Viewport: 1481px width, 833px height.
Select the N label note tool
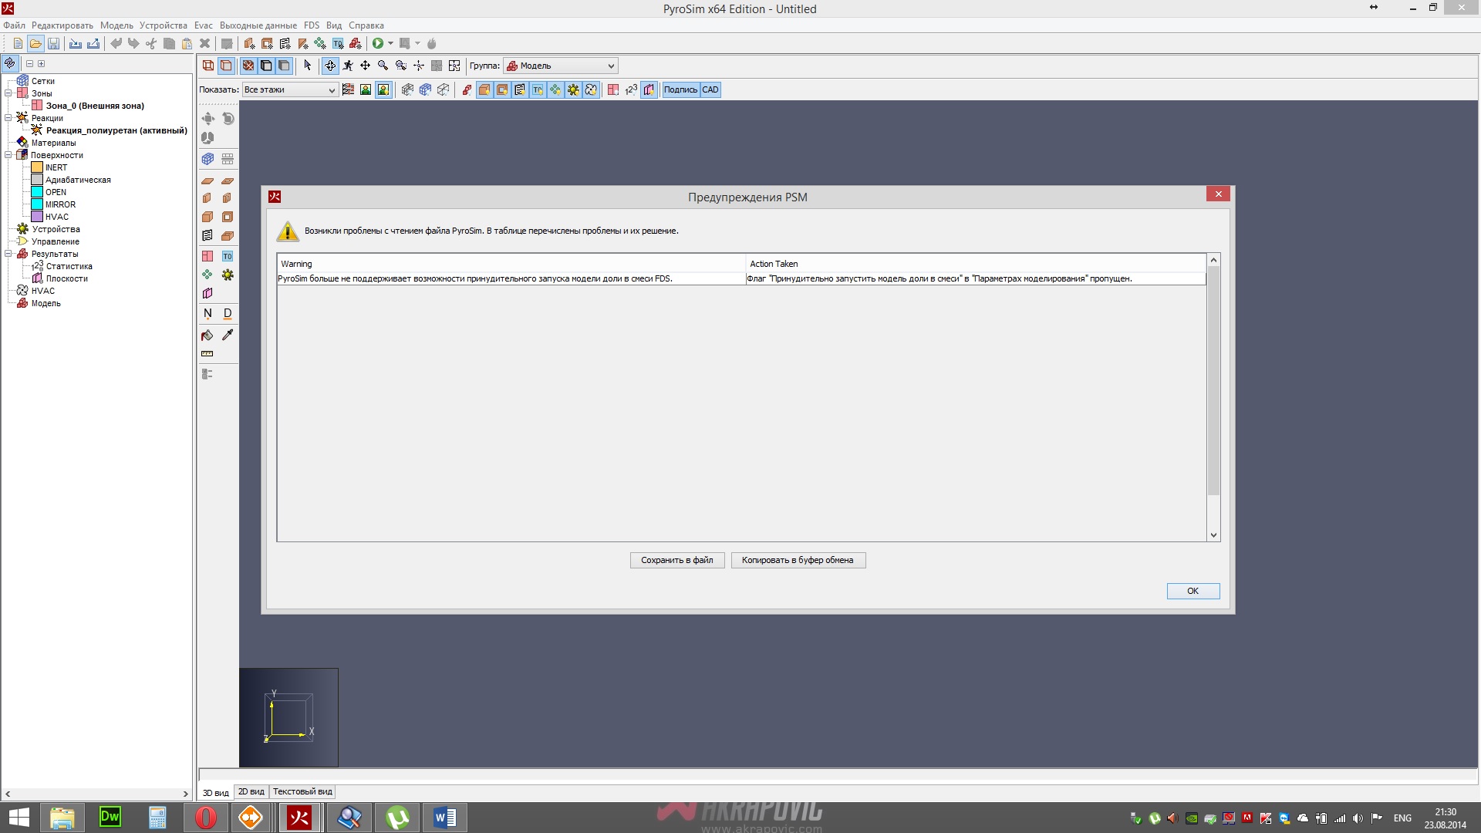click(x=207, y=314)
